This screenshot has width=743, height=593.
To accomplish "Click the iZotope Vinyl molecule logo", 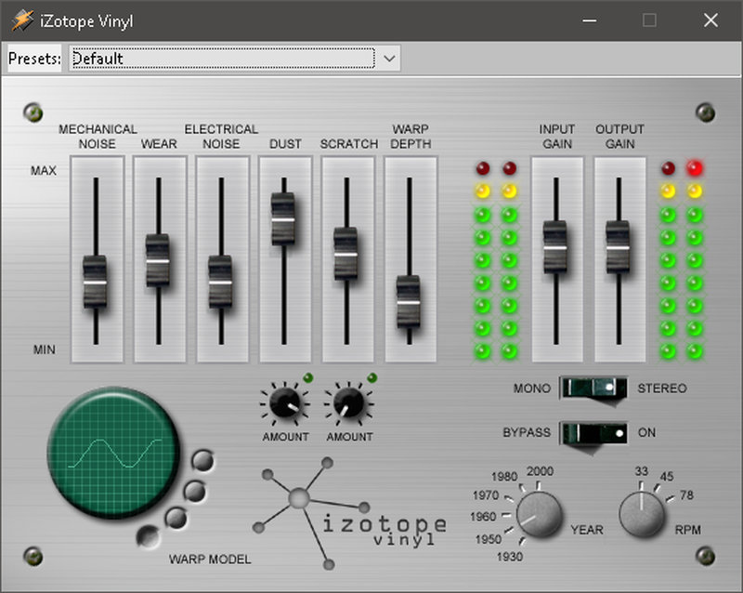I will click(299, 499).
